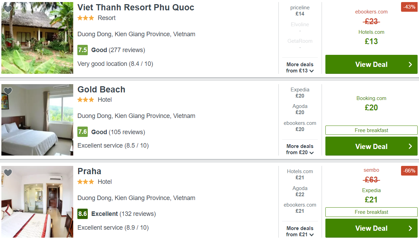Expand More deals from £20
This screenshot has width=419, height=239.
pos(300,149)
